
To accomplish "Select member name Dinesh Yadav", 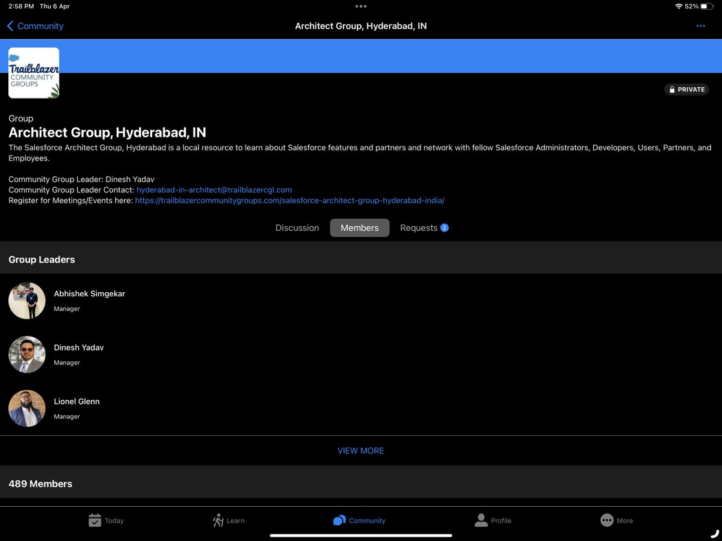I will coord(79,347).
